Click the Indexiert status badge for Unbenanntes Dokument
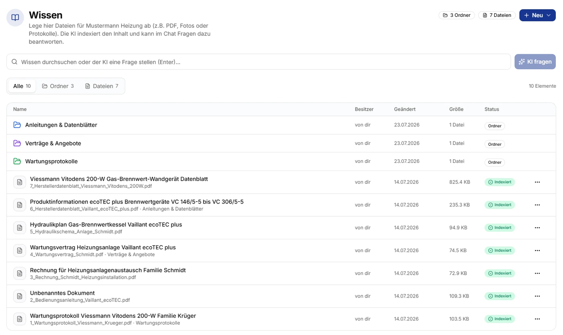This screenshot has width=563, height=335. point(500,296)
